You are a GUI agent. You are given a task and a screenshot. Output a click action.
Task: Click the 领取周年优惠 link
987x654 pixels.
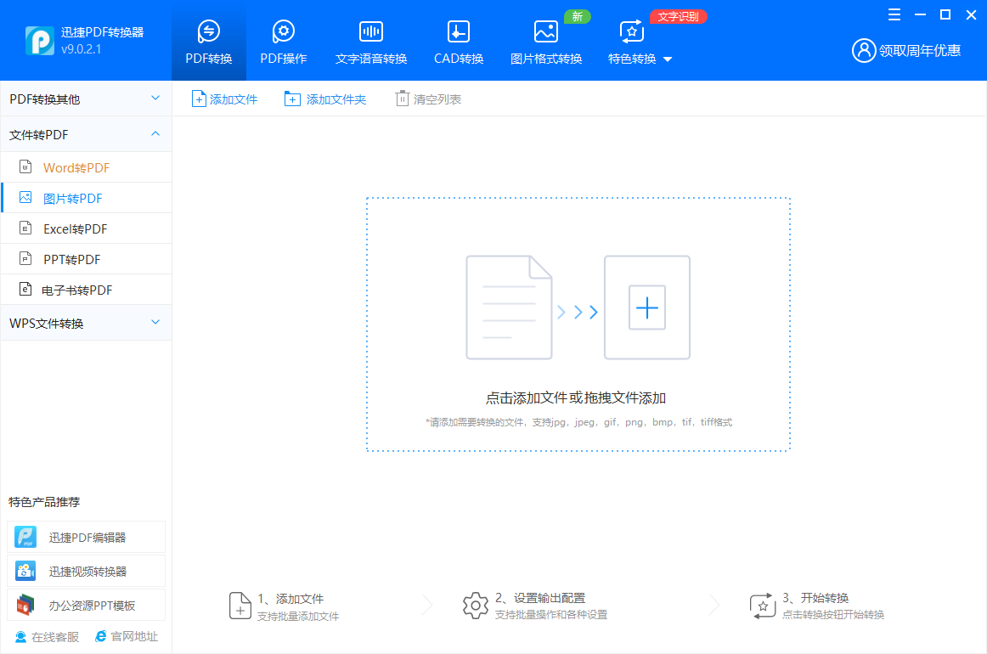[x=920, y=50]
